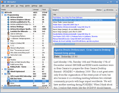Open the Article menu

point(27,6)
